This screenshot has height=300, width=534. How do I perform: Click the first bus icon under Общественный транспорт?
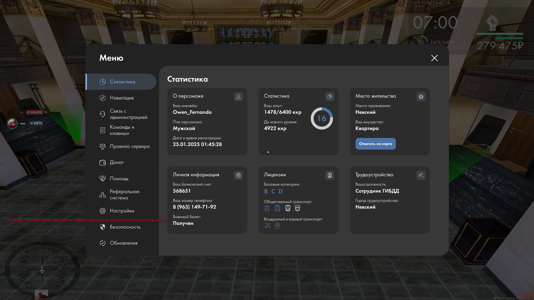pos(267,208)
